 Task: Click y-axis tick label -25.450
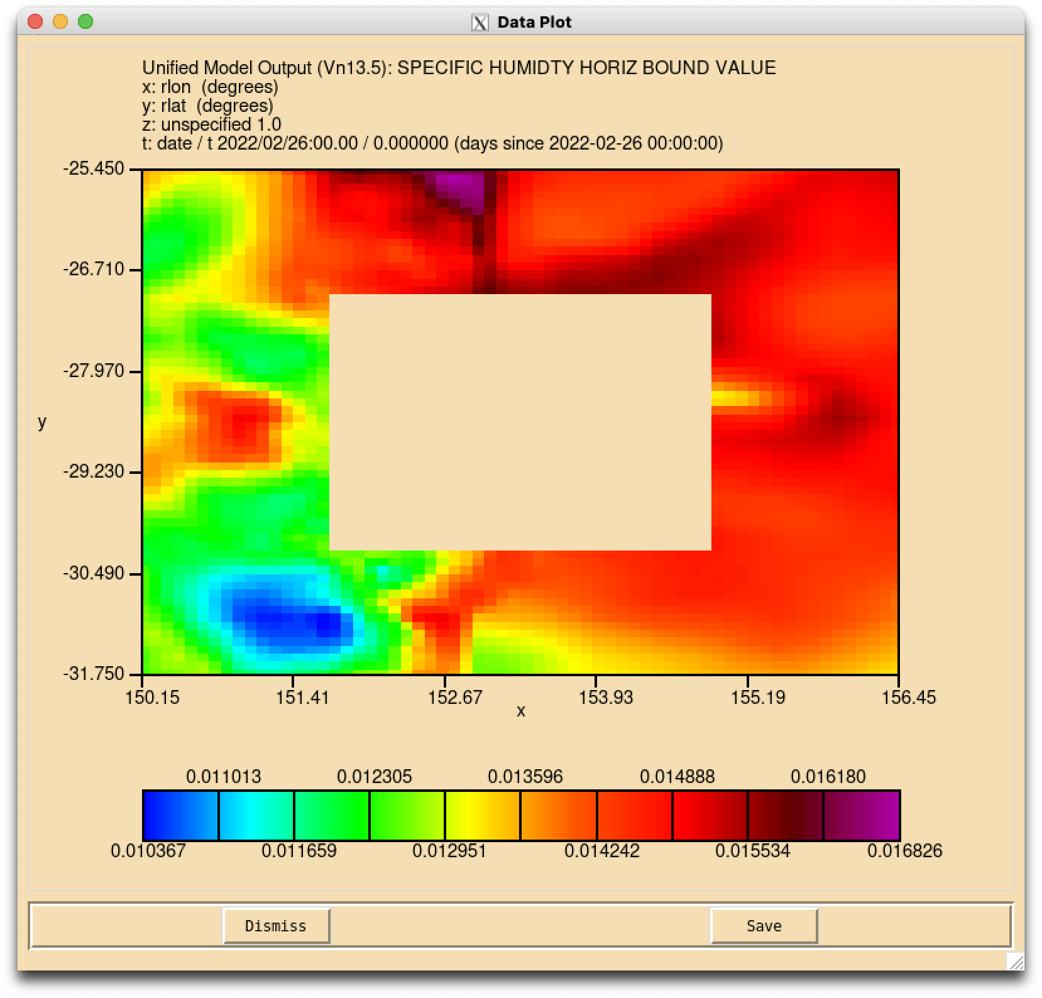coord(94,168)
